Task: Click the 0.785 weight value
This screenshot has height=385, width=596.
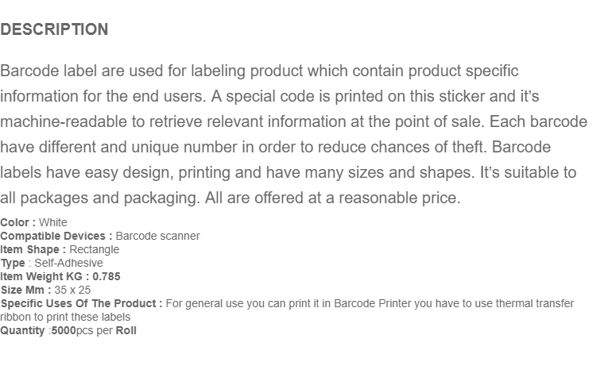Action: (x=106, y=277)
